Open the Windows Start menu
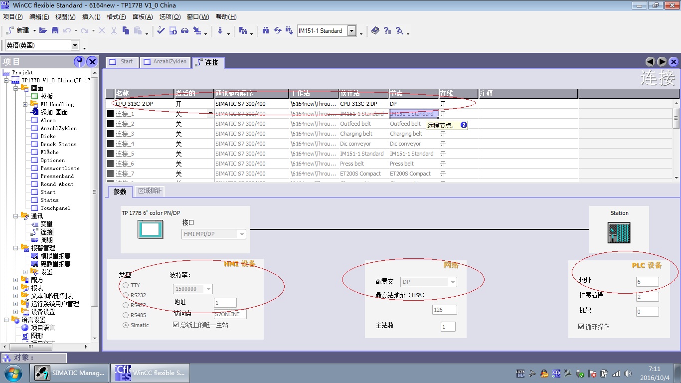681x383 pixels. pyautogui.click(x=12, y=373)
